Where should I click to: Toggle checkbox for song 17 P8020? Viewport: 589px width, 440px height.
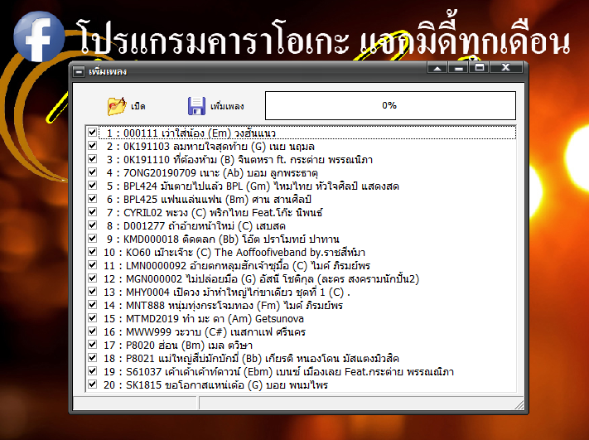pos(92,344)
